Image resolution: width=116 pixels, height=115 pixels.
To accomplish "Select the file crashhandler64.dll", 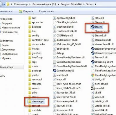I will (x=65, y=31).
